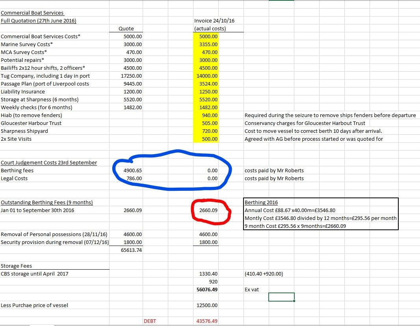Image resolution: width=420 pixels, height=326 pixels.
Task: Select the 4900.65 berthing fees in blue circle
Action: (x=132, y=170)
